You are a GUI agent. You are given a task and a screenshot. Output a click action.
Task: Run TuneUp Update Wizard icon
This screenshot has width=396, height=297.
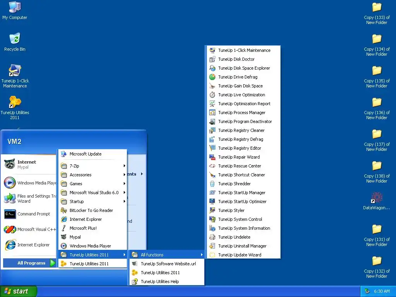(x=212, y=255)
